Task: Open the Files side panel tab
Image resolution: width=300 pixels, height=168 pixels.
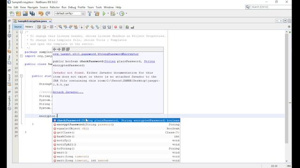Action: [x=9, y=60]
